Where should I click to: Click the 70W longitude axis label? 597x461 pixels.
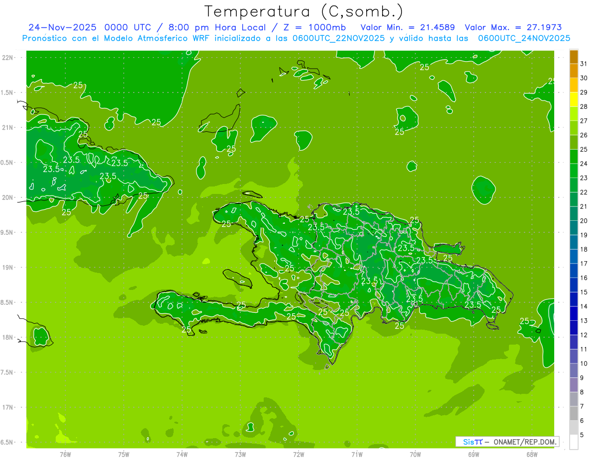[415, 454]
